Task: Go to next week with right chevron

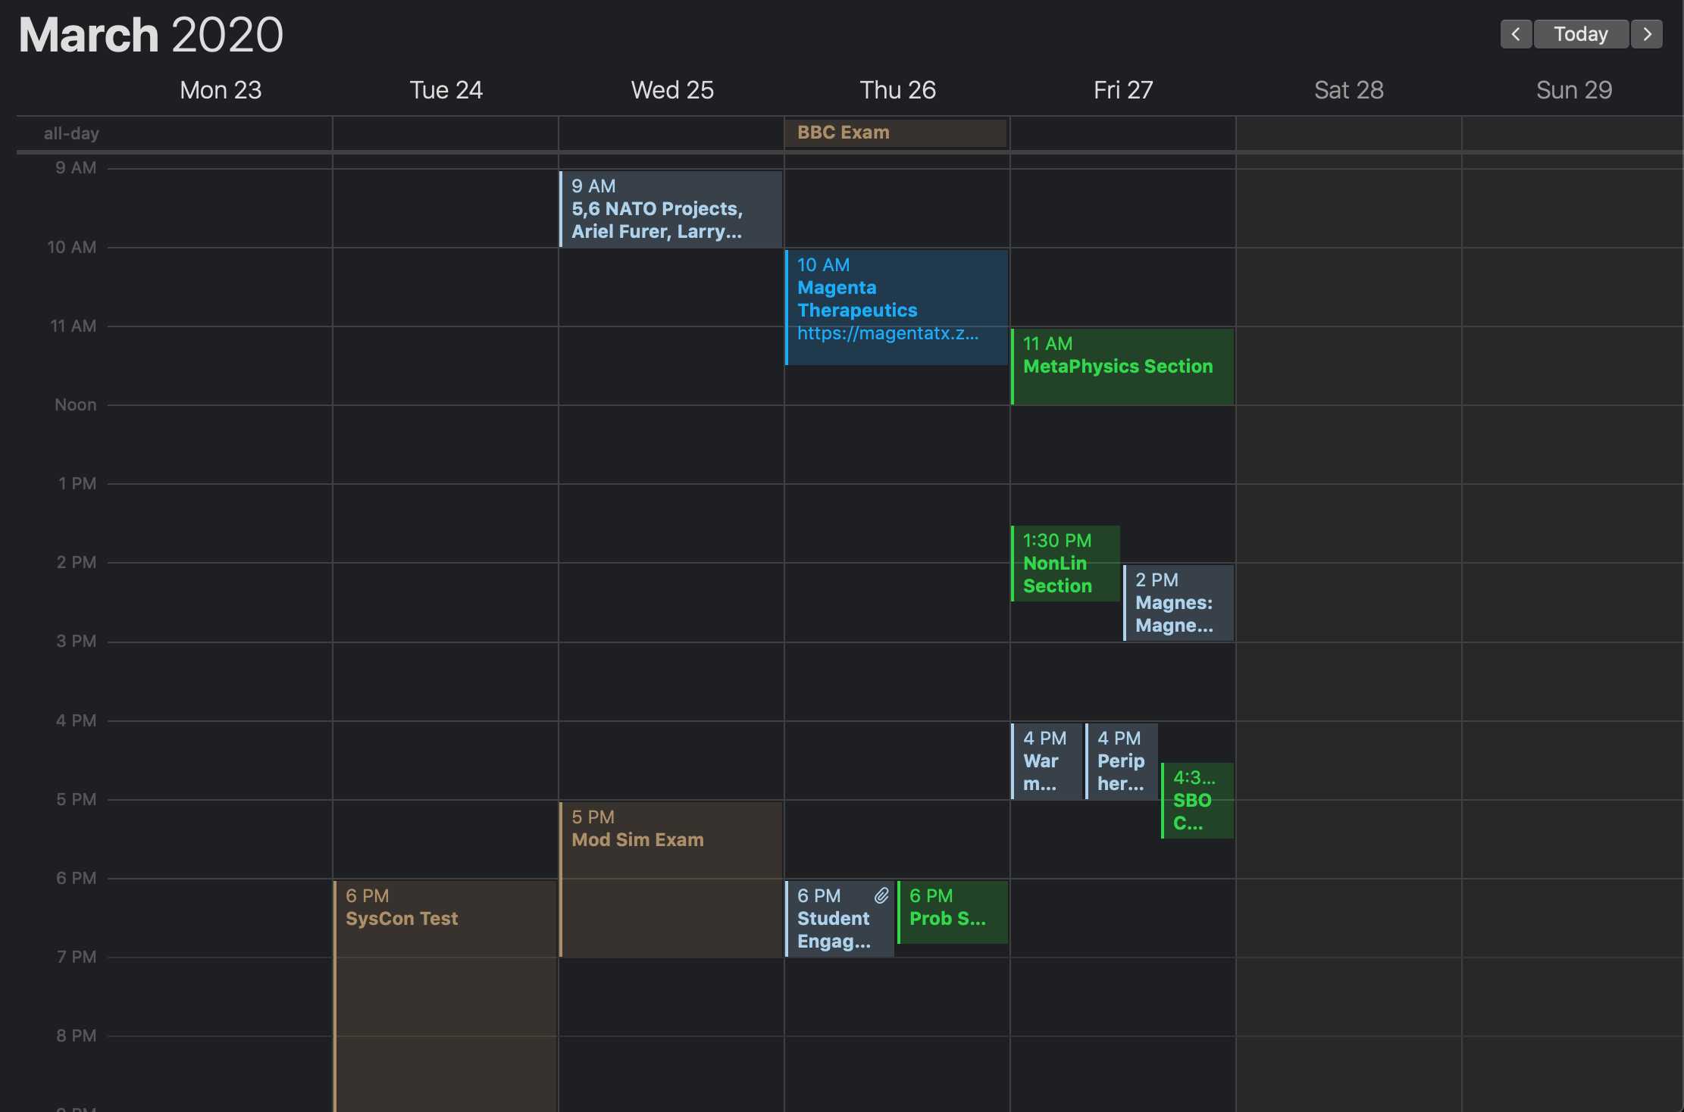Action: coord(1647,34)
